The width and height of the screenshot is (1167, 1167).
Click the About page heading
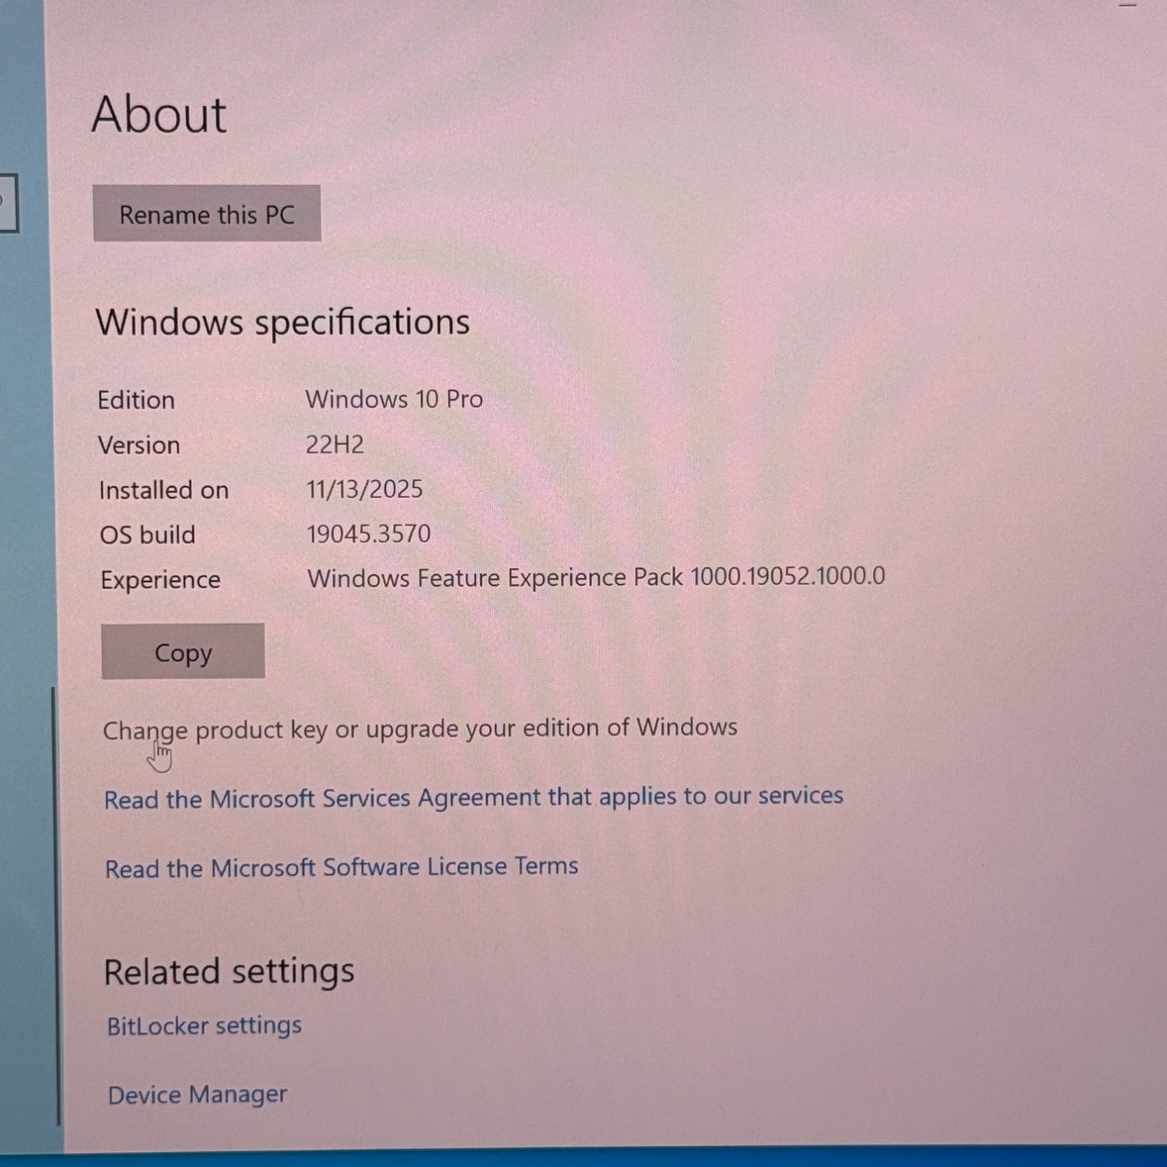point(159,115)
